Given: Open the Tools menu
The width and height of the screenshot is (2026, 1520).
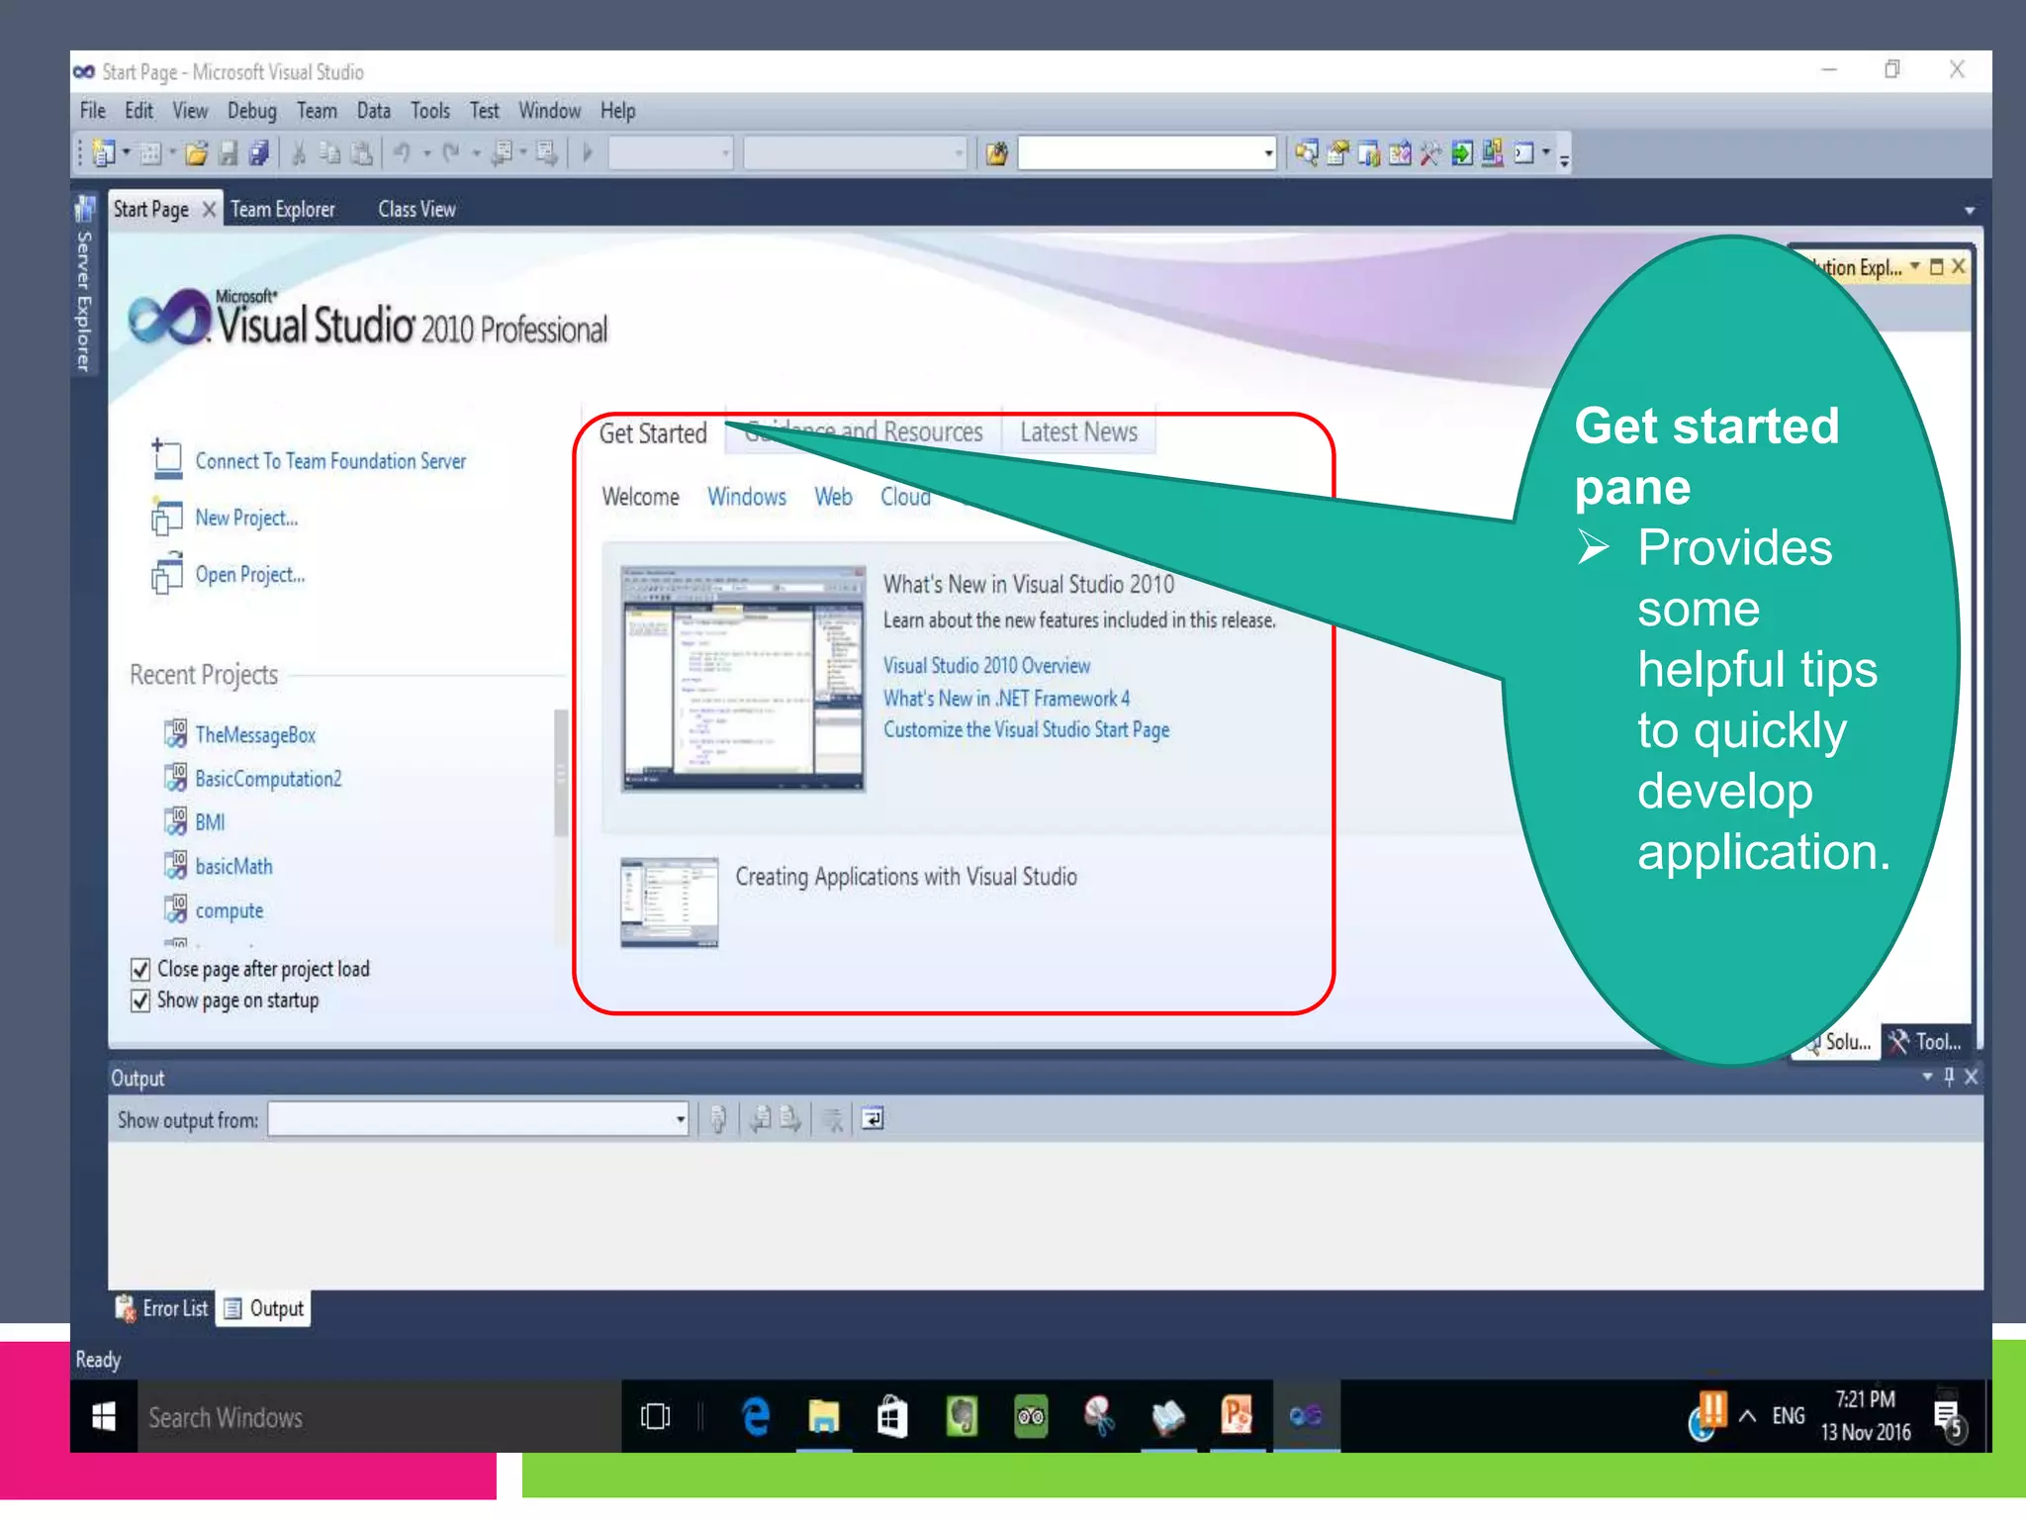Looking at the screenshot, I should coord(430,111).
